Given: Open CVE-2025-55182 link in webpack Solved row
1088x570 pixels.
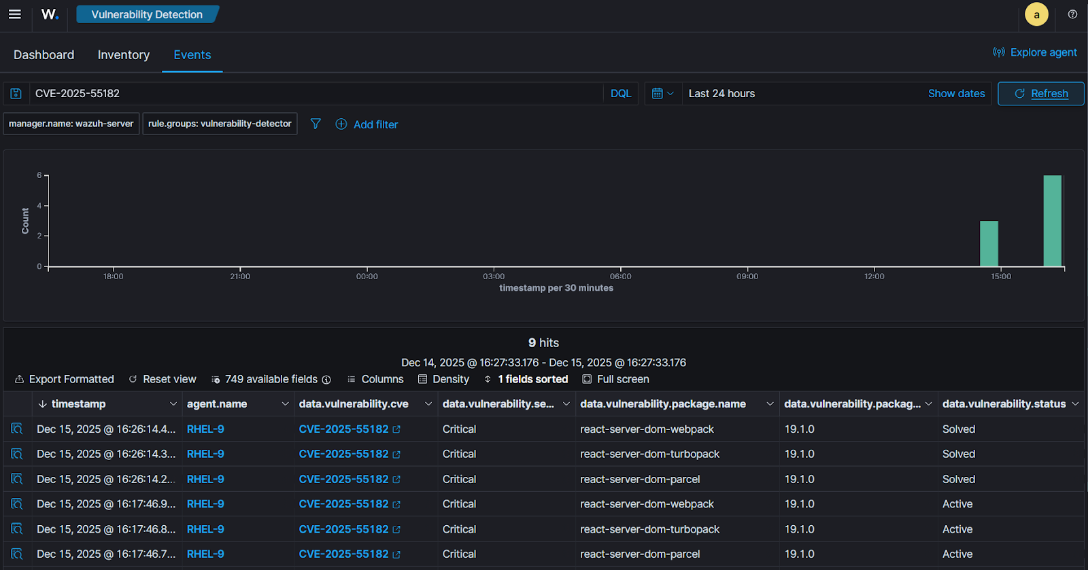Looking at the screenshot, I should [343, 429].
